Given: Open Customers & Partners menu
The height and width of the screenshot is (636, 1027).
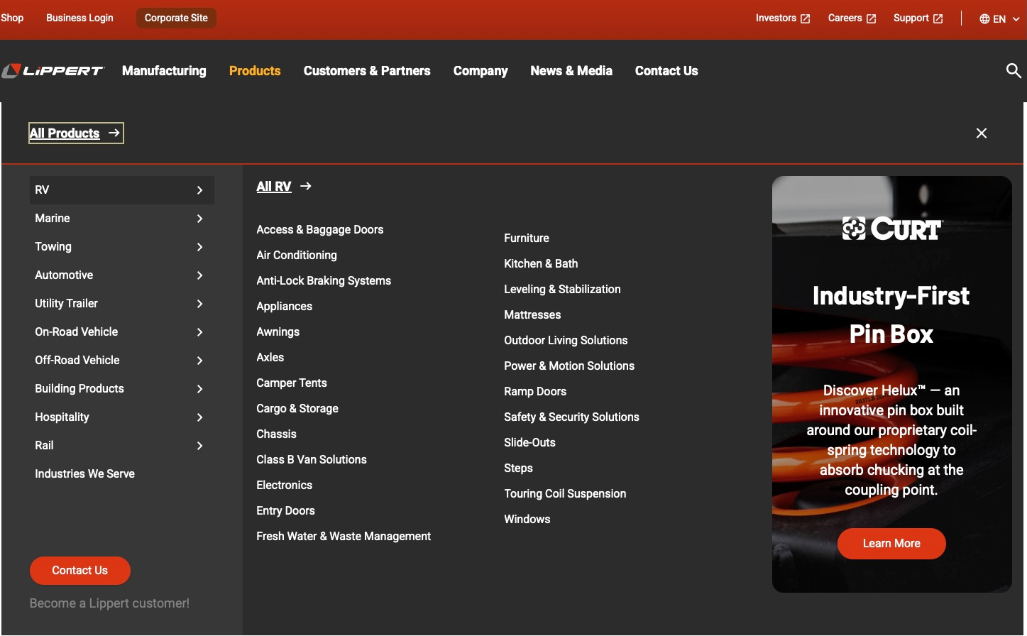Looking at the screenshot, I should click(x=367, y=71).
